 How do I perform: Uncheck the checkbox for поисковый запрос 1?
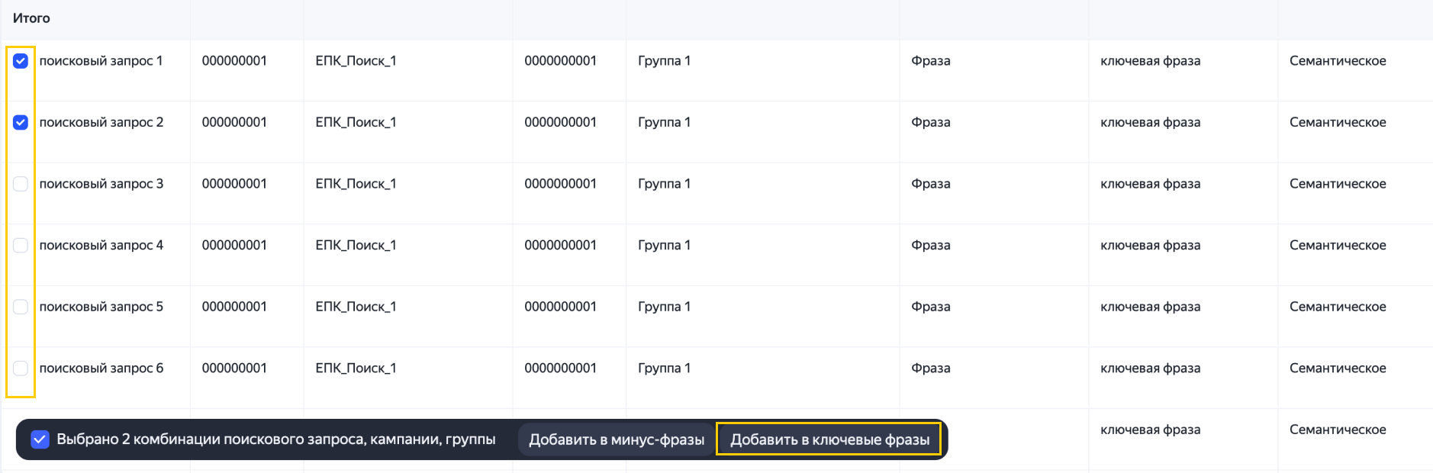click(21, 61)
